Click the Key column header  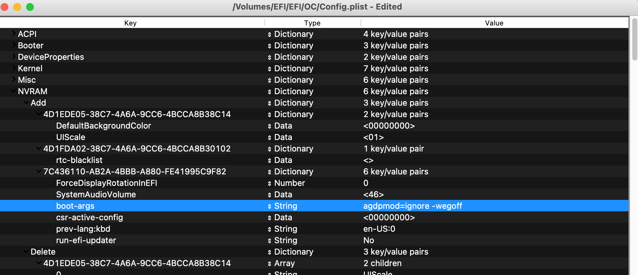point(130,23)
